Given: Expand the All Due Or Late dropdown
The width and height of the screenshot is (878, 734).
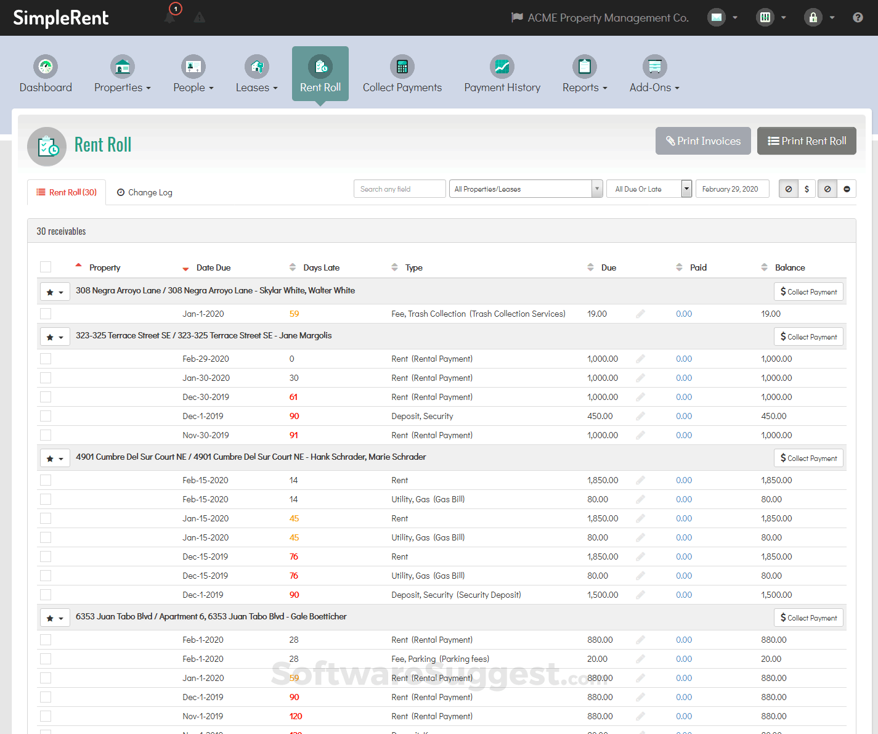Looking at the screenshot, I should click(649, 189).
